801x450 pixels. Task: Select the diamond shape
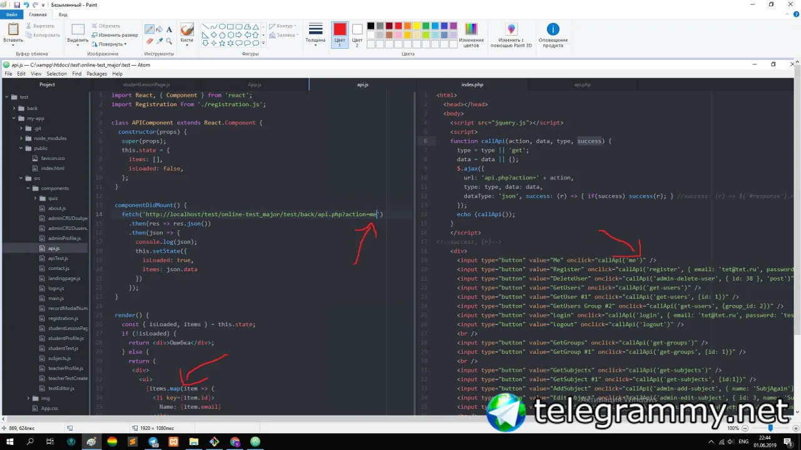(x=214, y=35)
